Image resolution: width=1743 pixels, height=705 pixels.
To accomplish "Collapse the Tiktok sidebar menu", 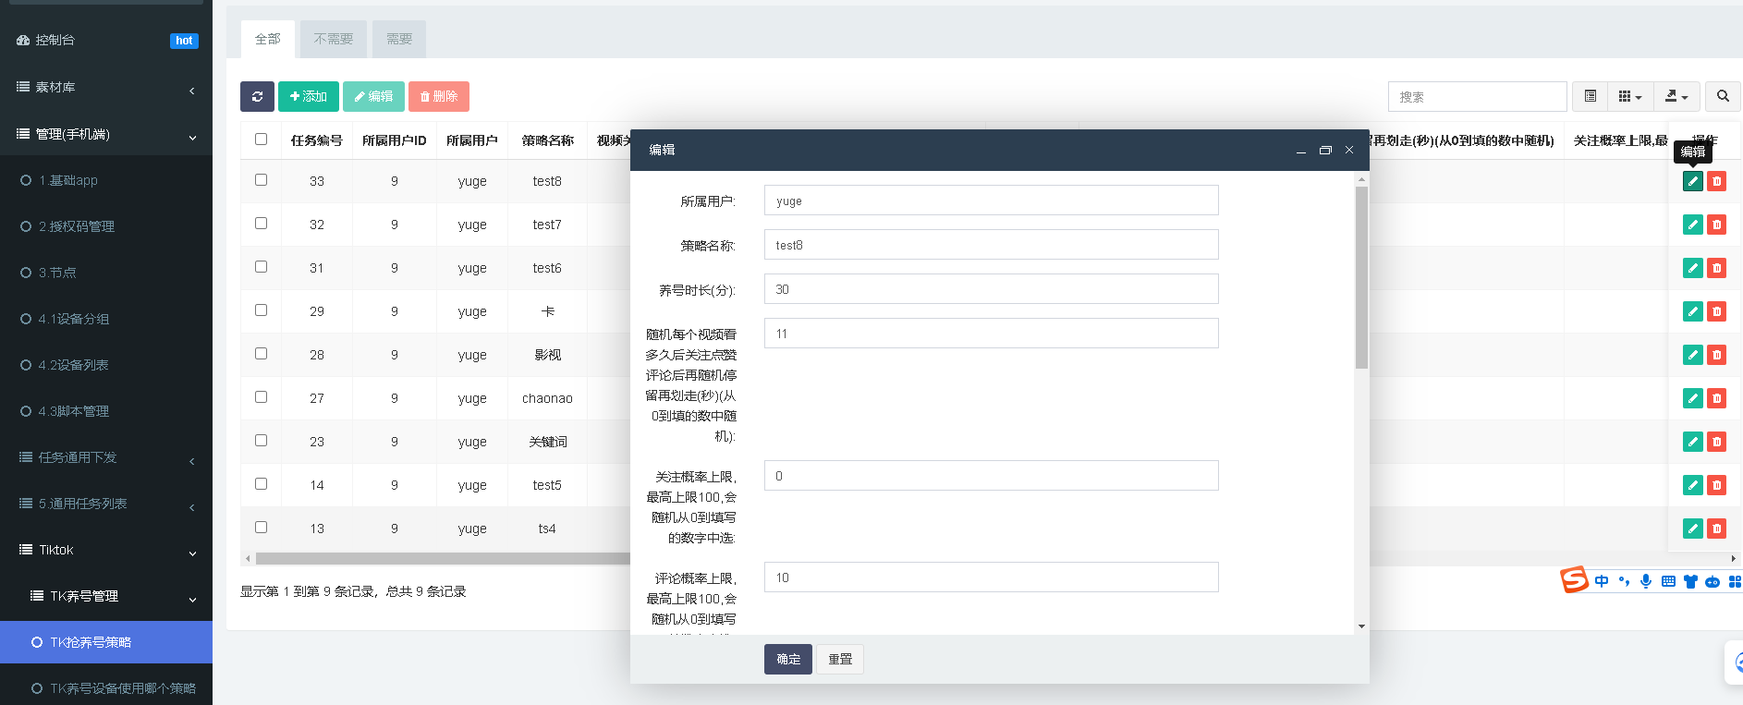I will pos(106,550).
